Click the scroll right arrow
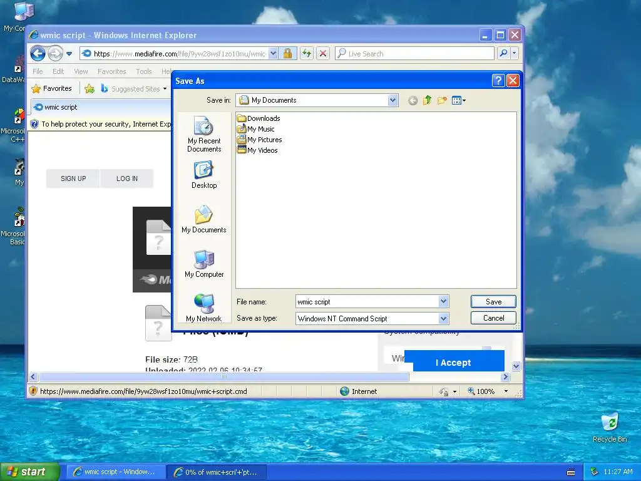641x481 pixels. pos(505,376)
